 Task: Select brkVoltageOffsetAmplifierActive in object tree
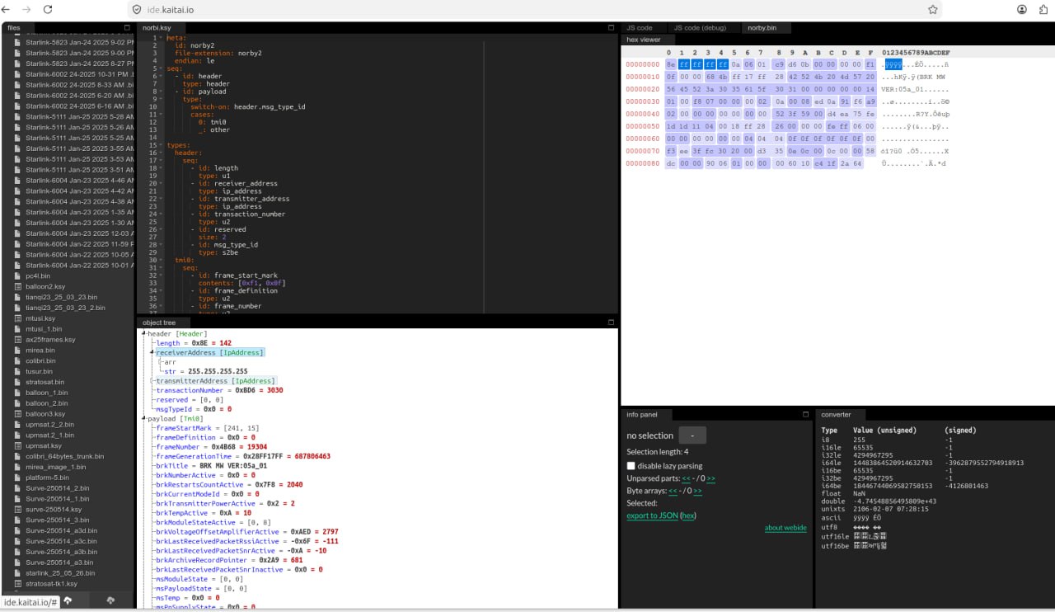(x=246, y=532)
